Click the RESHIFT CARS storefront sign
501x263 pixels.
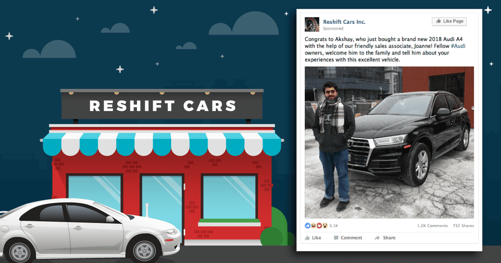(162, 106)
